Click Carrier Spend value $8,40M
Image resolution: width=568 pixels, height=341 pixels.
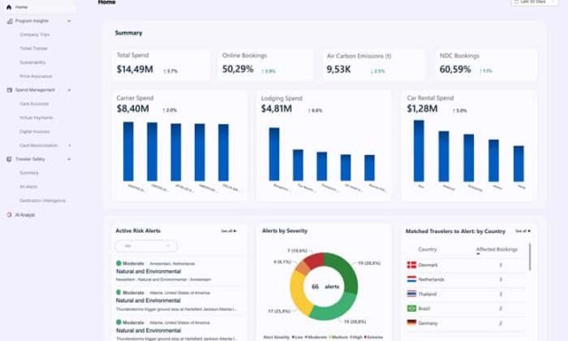tap(132, 109)
